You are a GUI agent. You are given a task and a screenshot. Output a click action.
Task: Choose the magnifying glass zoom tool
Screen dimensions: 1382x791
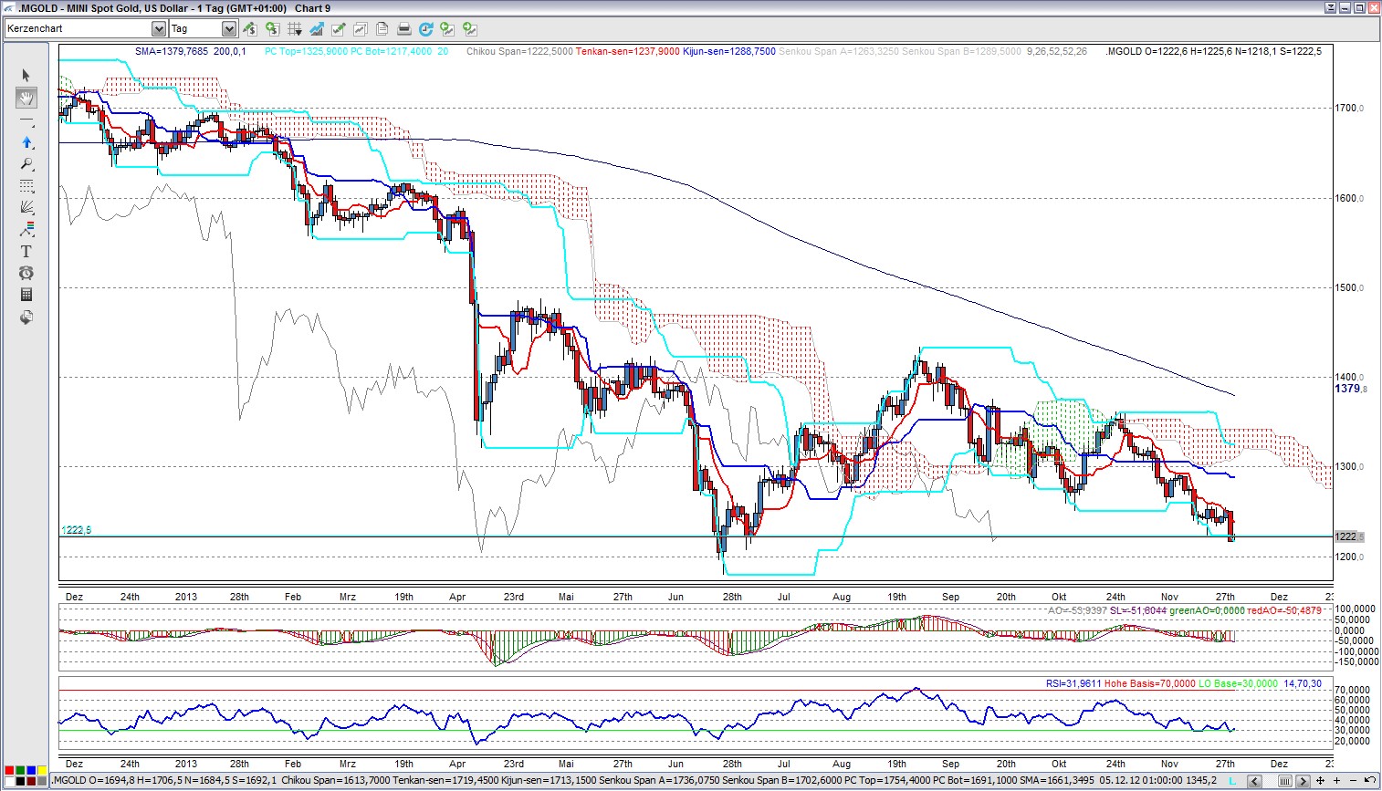(26, 164)
